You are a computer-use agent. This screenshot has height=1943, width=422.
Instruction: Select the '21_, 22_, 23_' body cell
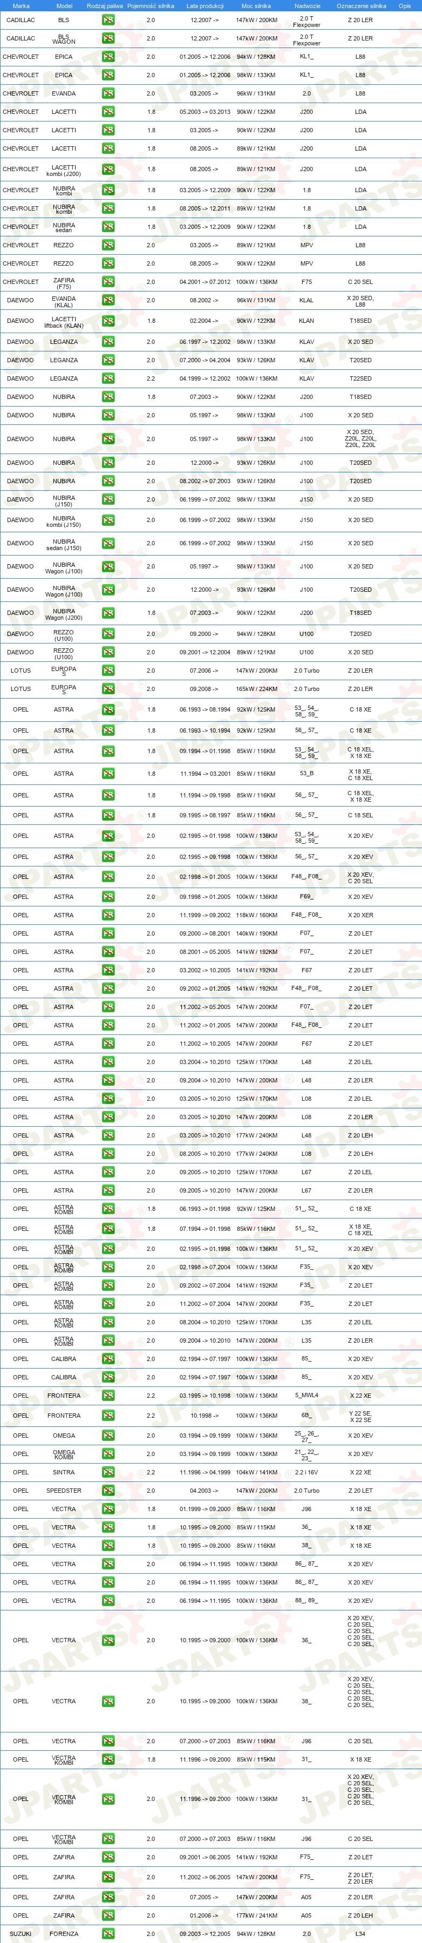(307, 1455)
